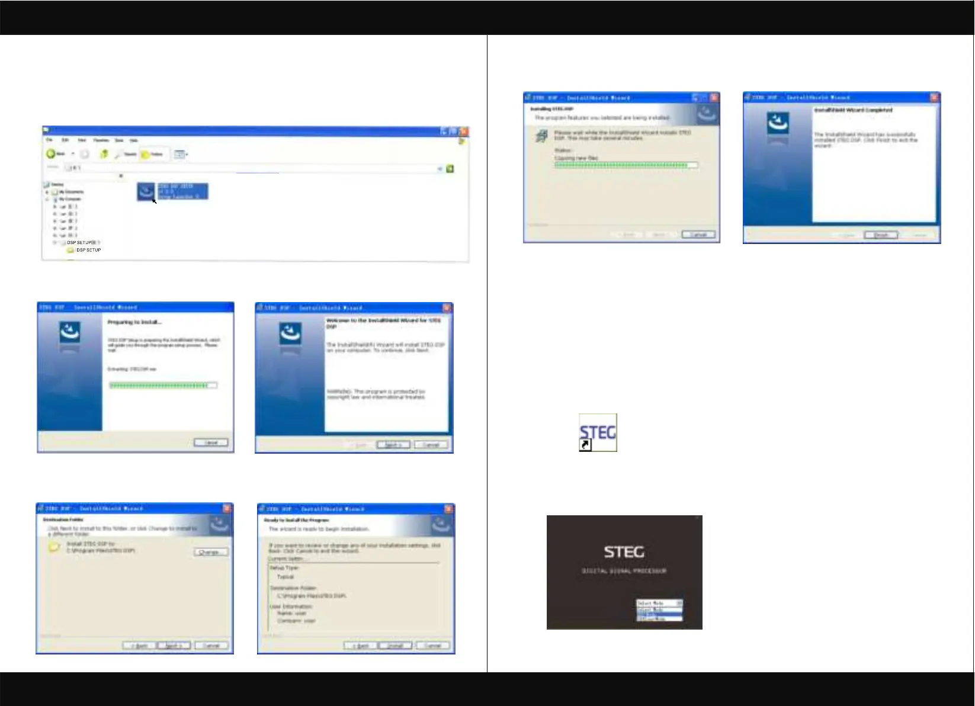Open the Views button in the Explorer toolbar
This screenshot has width=975, height=706.
[x=181, y=155]
